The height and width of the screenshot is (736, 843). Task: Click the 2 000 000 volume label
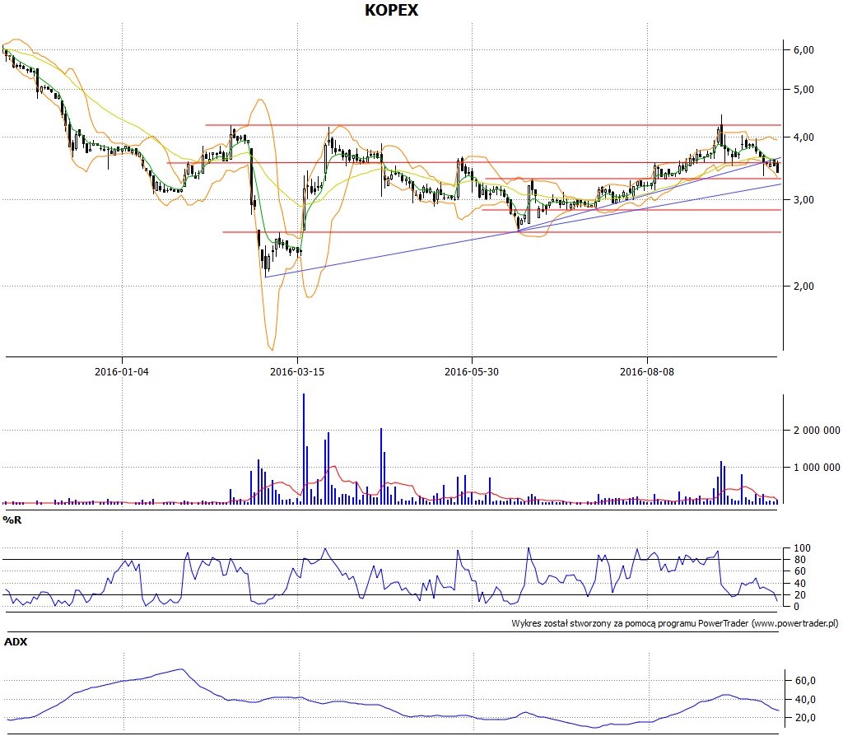(x=817, y=431)
